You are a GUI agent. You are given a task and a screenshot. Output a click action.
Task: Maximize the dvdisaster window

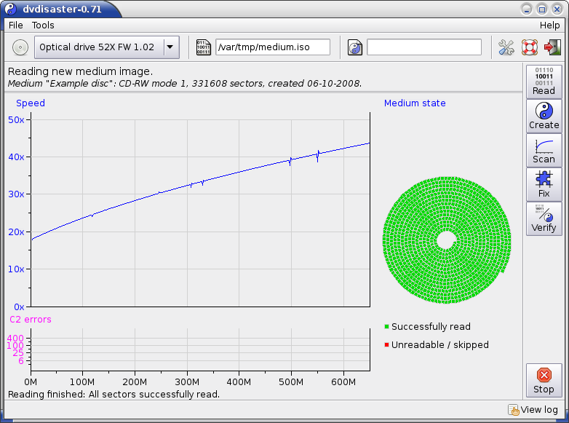pos(542,9)
